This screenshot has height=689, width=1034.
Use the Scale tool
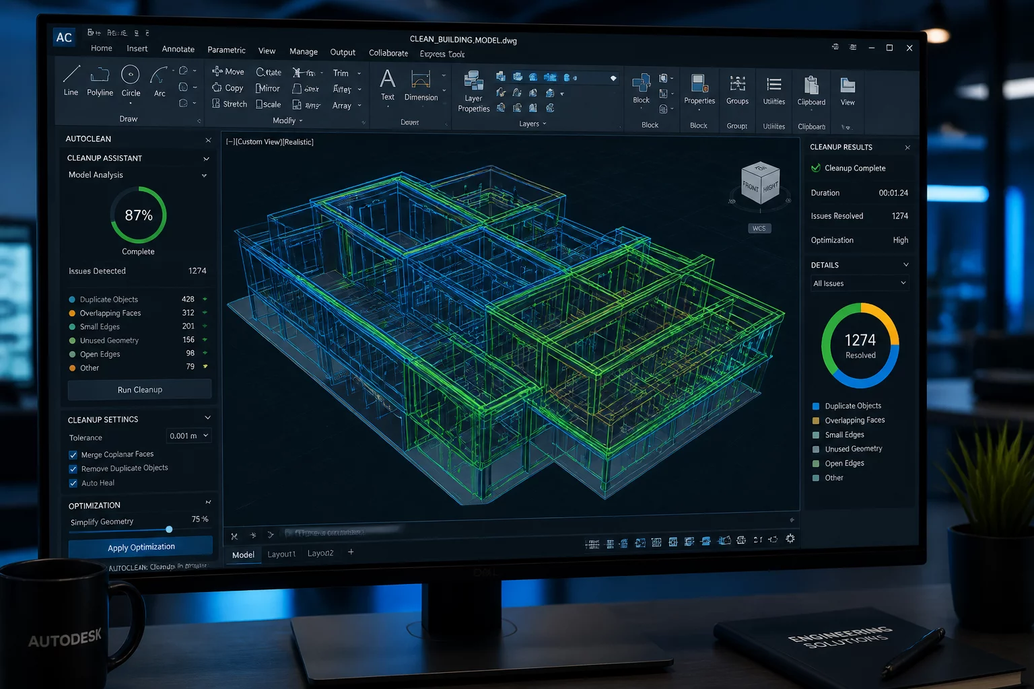click(x=268, y=104)
